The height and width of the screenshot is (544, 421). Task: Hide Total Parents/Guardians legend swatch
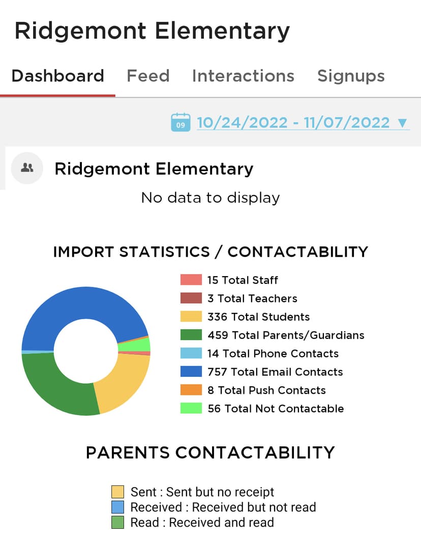point(191,335)
